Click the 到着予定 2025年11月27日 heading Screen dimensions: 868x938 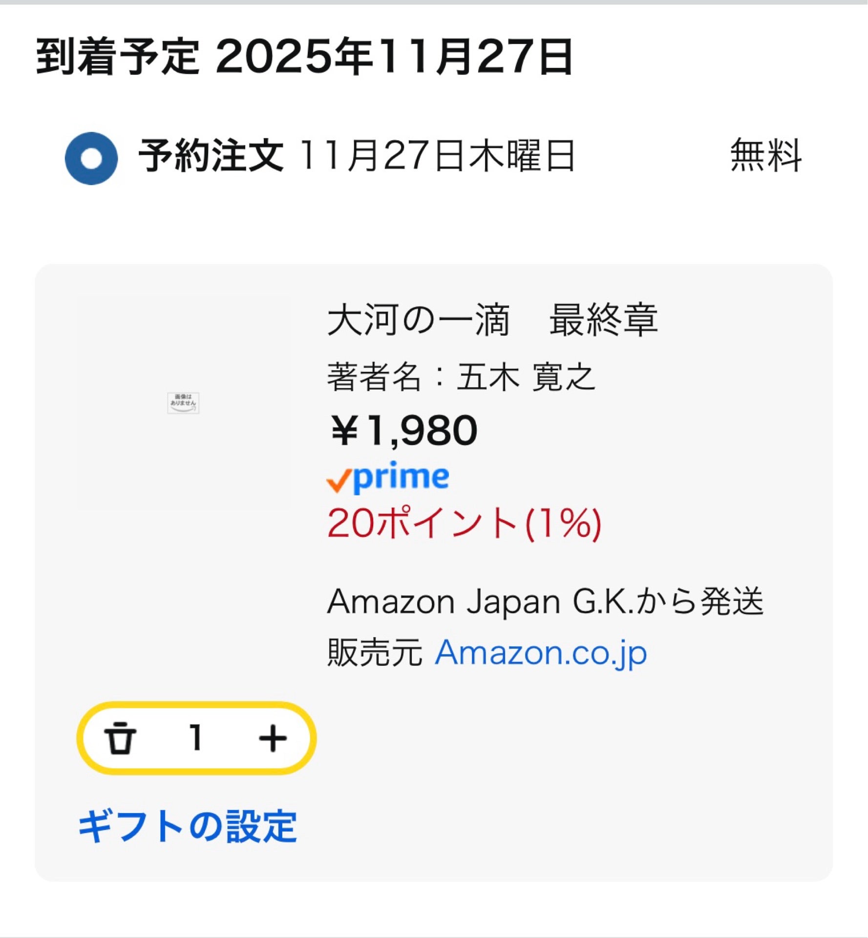305,57
